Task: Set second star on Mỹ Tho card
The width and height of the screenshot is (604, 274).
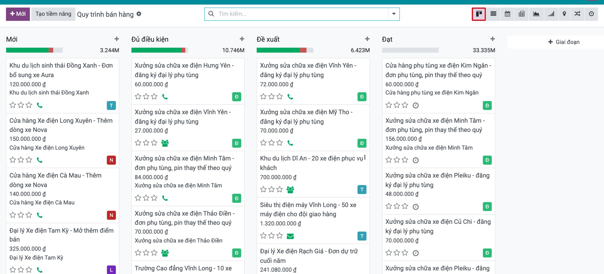Action: pos(271,143)
